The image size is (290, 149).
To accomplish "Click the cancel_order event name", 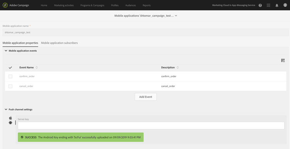I will [26, 86].
